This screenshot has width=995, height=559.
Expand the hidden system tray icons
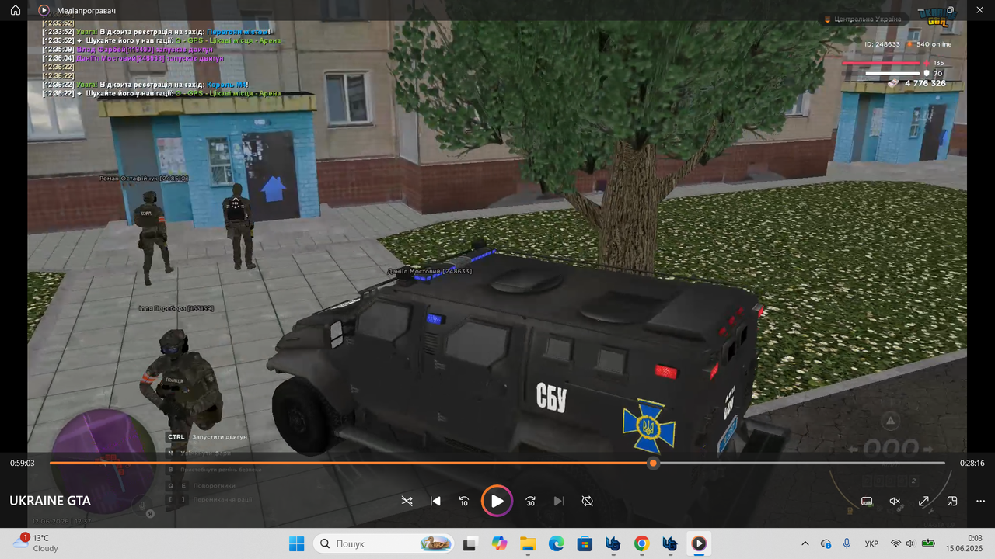(x=805, y=543)
